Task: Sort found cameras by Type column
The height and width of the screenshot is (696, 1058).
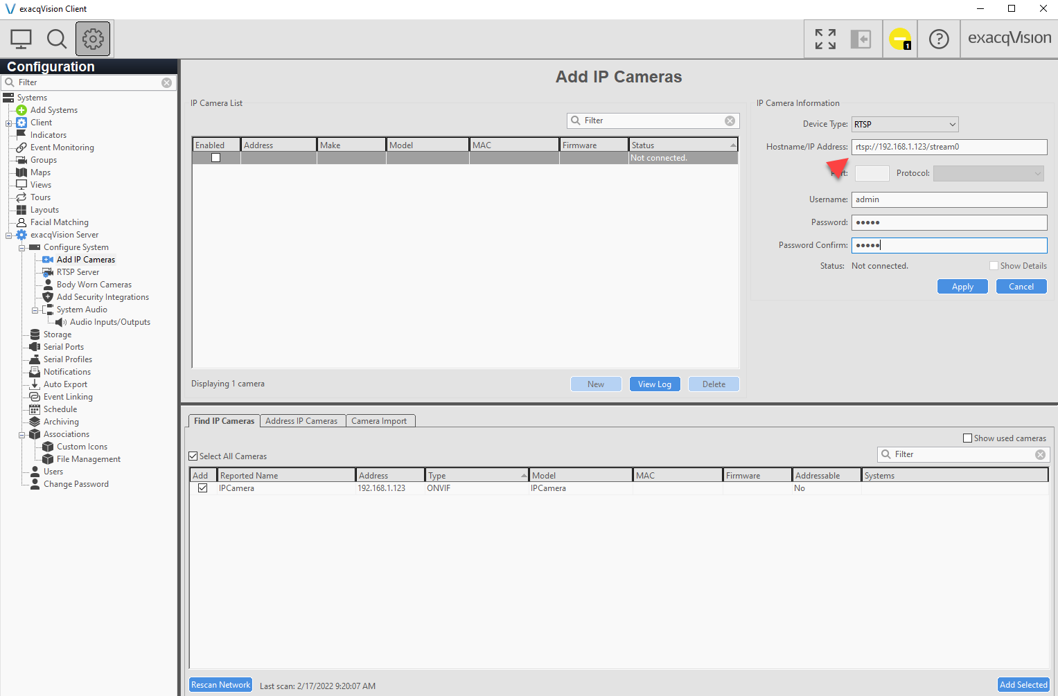Action: click(477, 476)
